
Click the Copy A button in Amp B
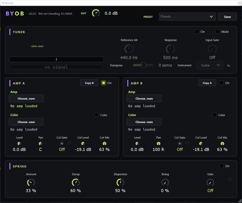(x=207, y=83)
